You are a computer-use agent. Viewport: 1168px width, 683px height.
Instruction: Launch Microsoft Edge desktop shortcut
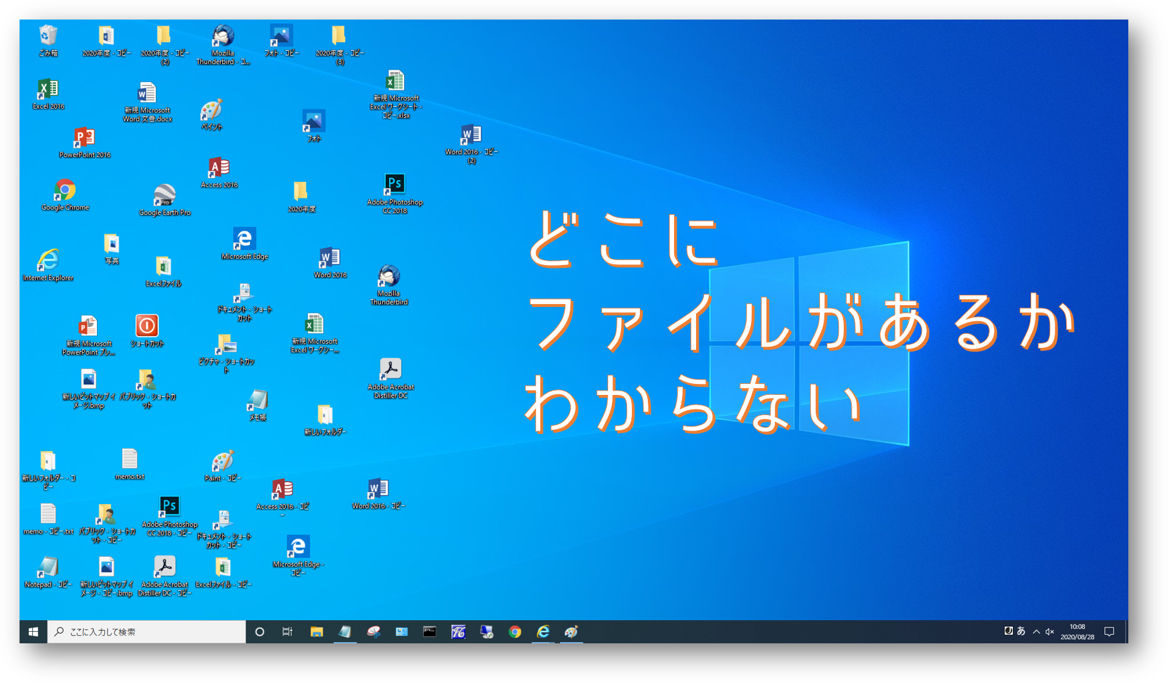pyautogui.click(x=244, y=244)
